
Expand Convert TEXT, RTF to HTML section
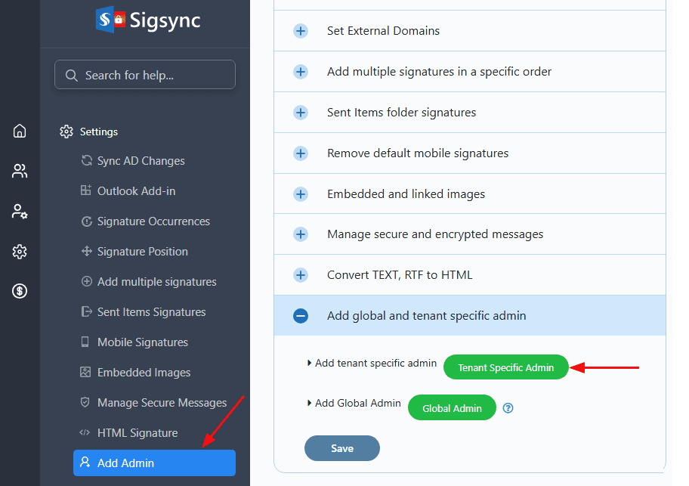(301, 275)
